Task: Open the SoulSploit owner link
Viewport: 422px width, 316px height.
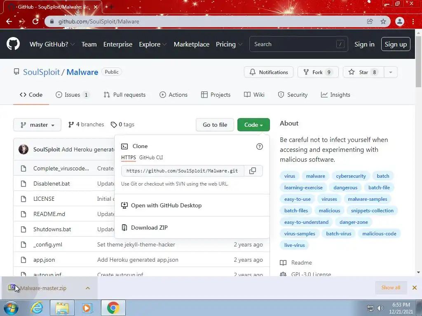Action: pyautogui.click(x=42, y=72)
